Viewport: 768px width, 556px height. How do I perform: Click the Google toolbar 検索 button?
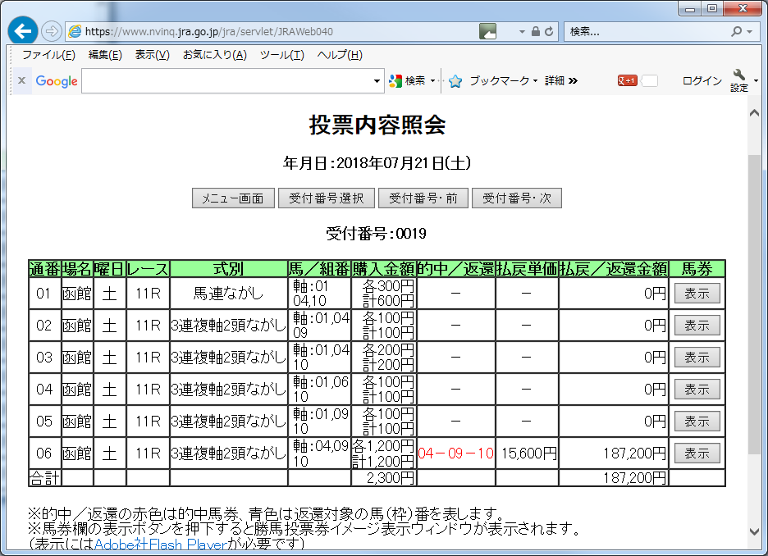tap(408, 80)
